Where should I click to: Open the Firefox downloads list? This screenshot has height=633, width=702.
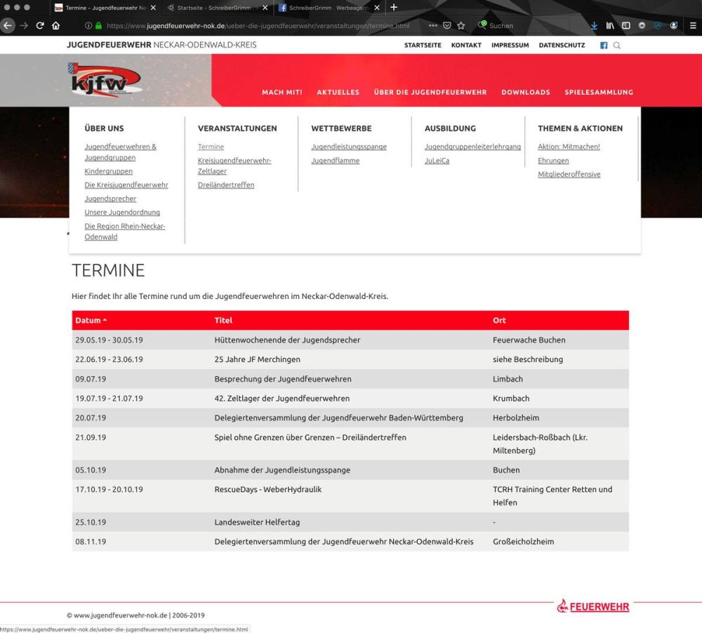(595, 25)
